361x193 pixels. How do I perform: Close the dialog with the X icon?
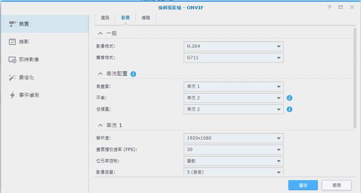click(352, 7)
